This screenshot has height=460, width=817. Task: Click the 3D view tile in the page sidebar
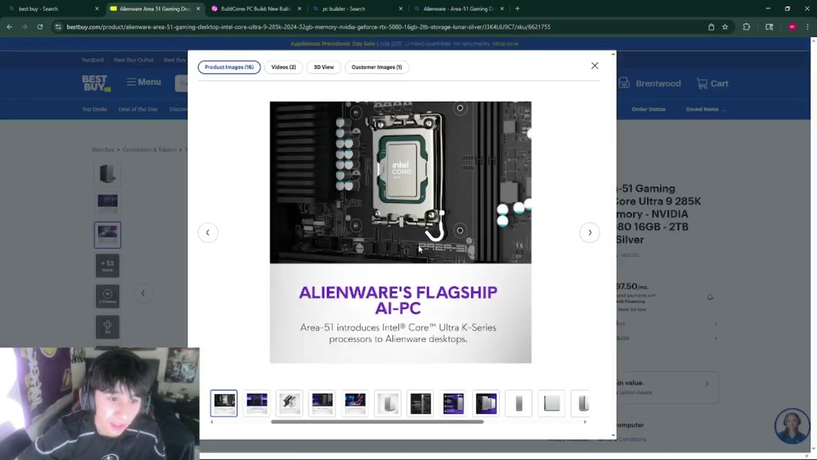pos(107,326)
